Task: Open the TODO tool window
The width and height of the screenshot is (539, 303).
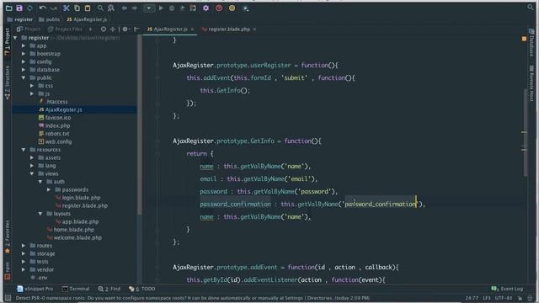Action: pyautogui.click(x=142, y=289)
